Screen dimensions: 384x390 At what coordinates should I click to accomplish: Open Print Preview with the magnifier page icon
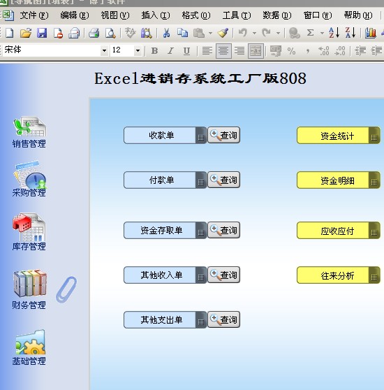point(110,33)
